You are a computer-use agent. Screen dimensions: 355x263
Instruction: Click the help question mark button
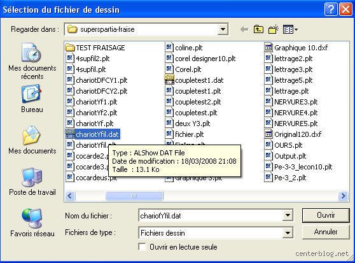point(331,10)
